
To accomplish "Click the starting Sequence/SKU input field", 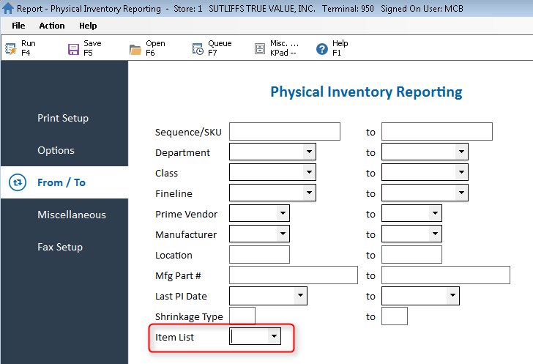I will [284, 132].
